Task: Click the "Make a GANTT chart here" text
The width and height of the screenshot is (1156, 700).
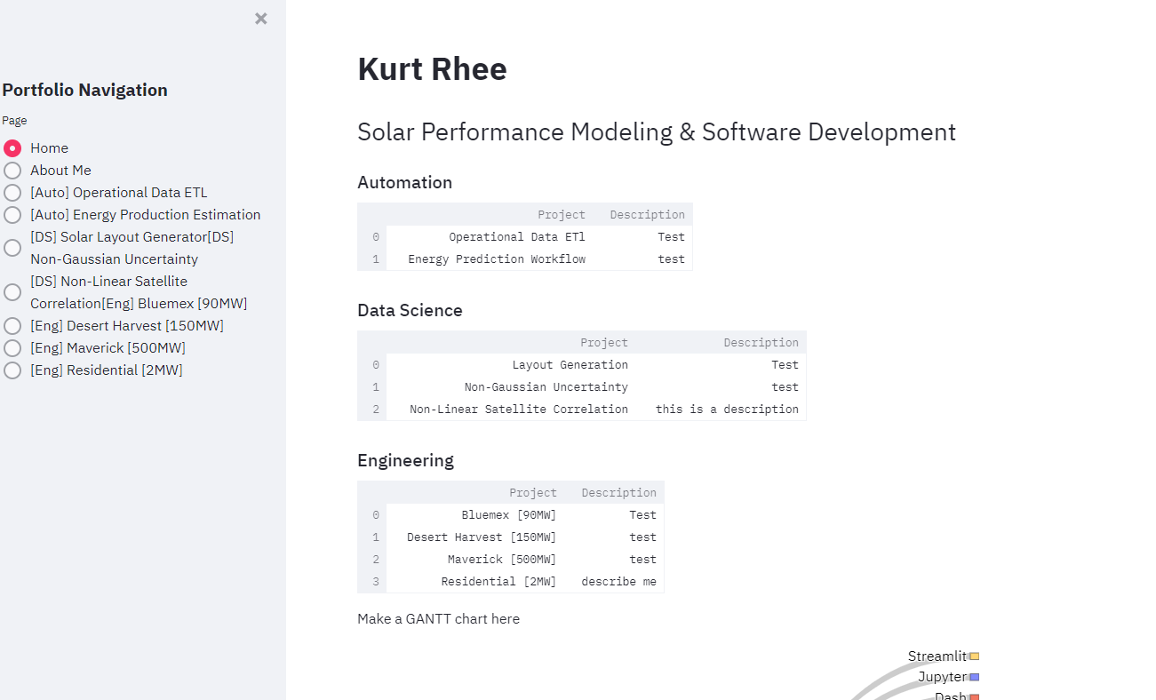Action: point(438,618)
